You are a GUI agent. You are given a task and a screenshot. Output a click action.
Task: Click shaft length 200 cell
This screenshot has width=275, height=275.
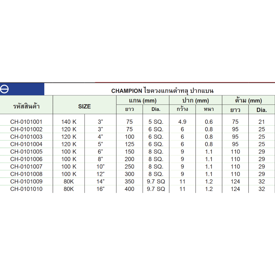tap(129, 159)
